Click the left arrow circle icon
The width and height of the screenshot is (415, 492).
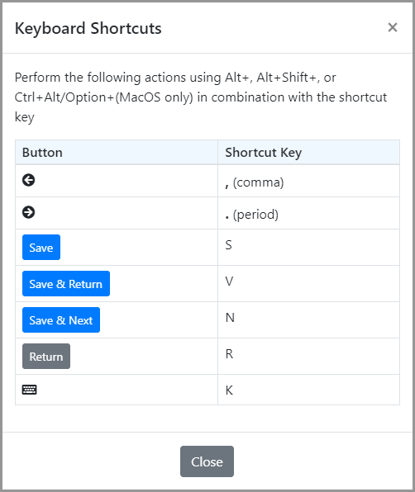[29, 181]
